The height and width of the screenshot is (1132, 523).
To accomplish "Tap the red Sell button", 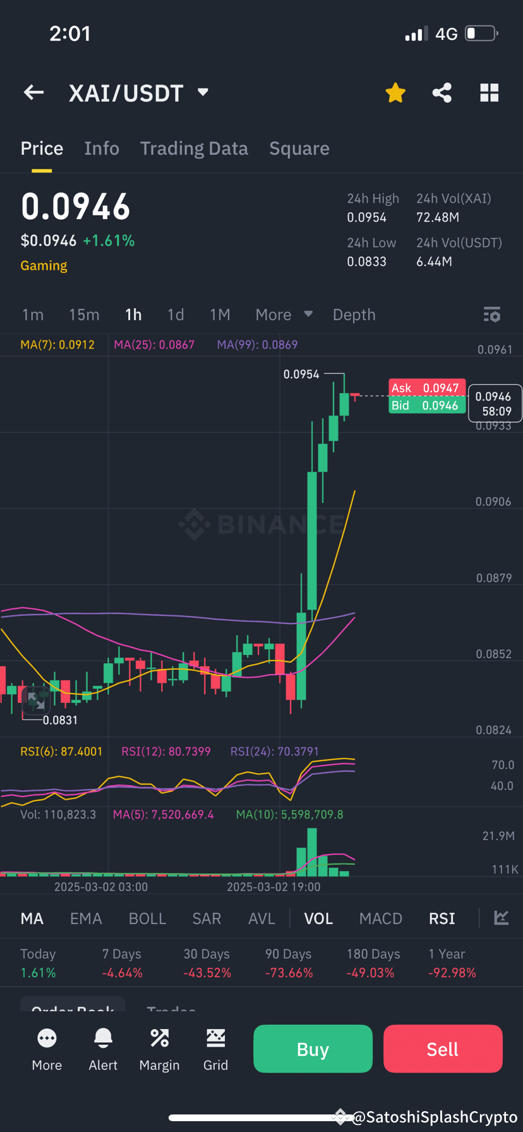I will 443,1049.
